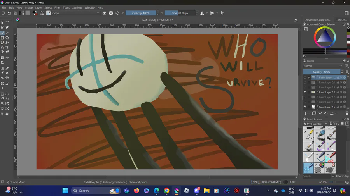350x196 pixels.
Task: Select the Rectangular Selection tool
Action: click(2, 94)
